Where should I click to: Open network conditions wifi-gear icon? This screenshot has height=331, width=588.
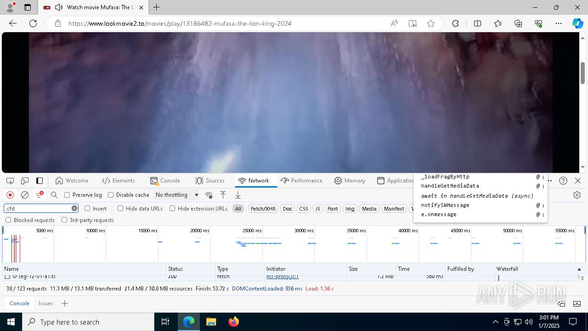point(209,195)
